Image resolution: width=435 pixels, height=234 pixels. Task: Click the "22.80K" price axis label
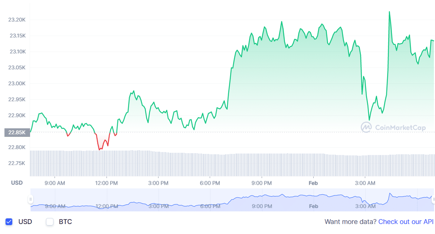tap(17, 147)
